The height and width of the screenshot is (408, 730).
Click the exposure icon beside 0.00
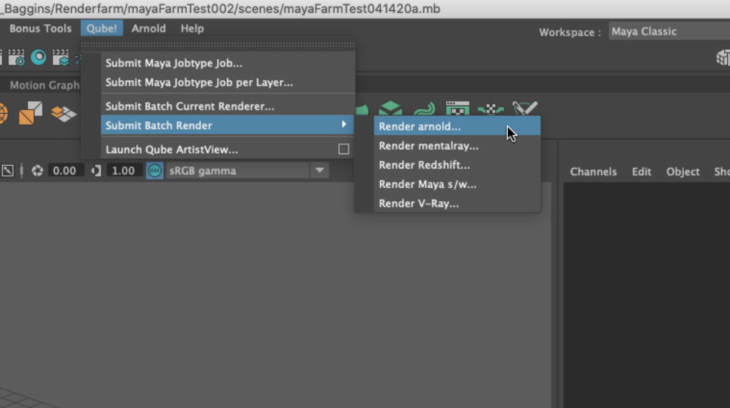(37, 171)
